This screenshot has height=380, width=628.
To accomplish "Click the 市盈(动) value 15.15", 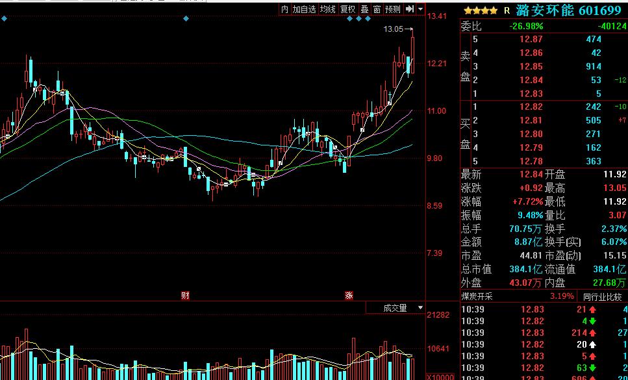I will [615, 255].
